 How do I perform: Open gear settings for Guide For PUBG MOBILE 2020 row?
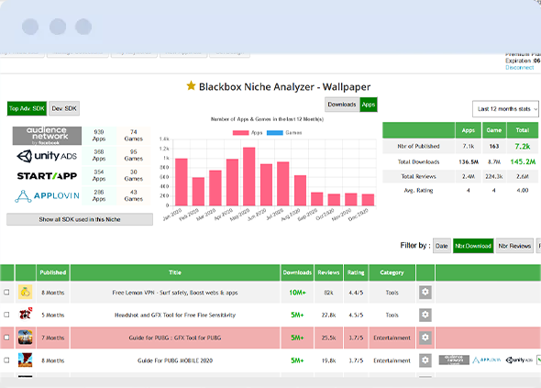coord(425,360)
